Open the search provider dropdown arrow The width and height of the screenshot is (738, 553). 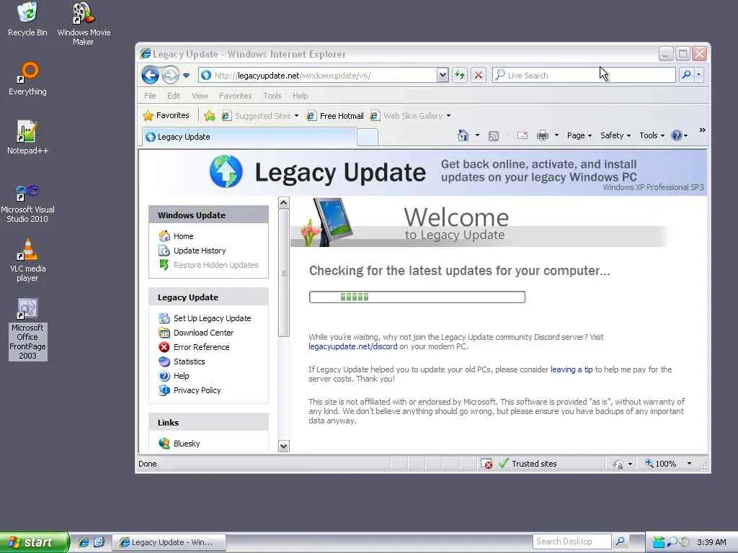tap(699, 75)
